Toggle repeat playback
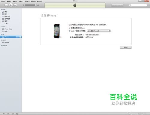 [x=13, y=114]
